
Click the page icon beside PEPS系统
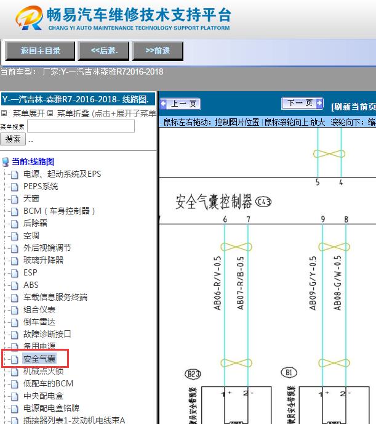(15, 187)
